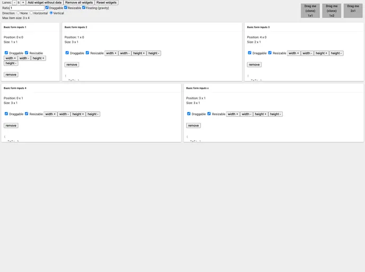Image resolution: width=365 pixels, height=272 pixels.
Task: Click 'Max item size: 3 x 4' text
Action: pos(16,18)
